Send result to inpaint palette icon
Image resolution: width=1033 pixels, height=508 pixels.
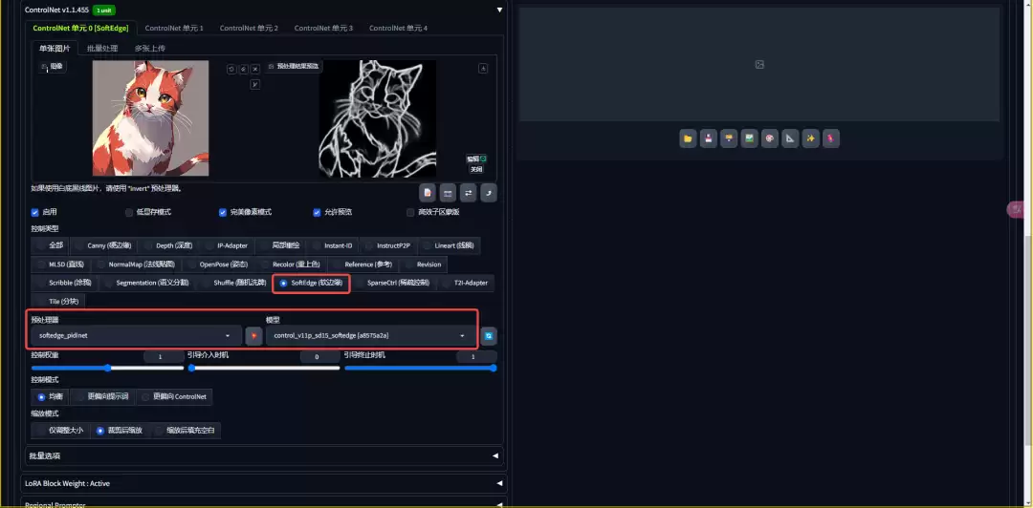769,138
